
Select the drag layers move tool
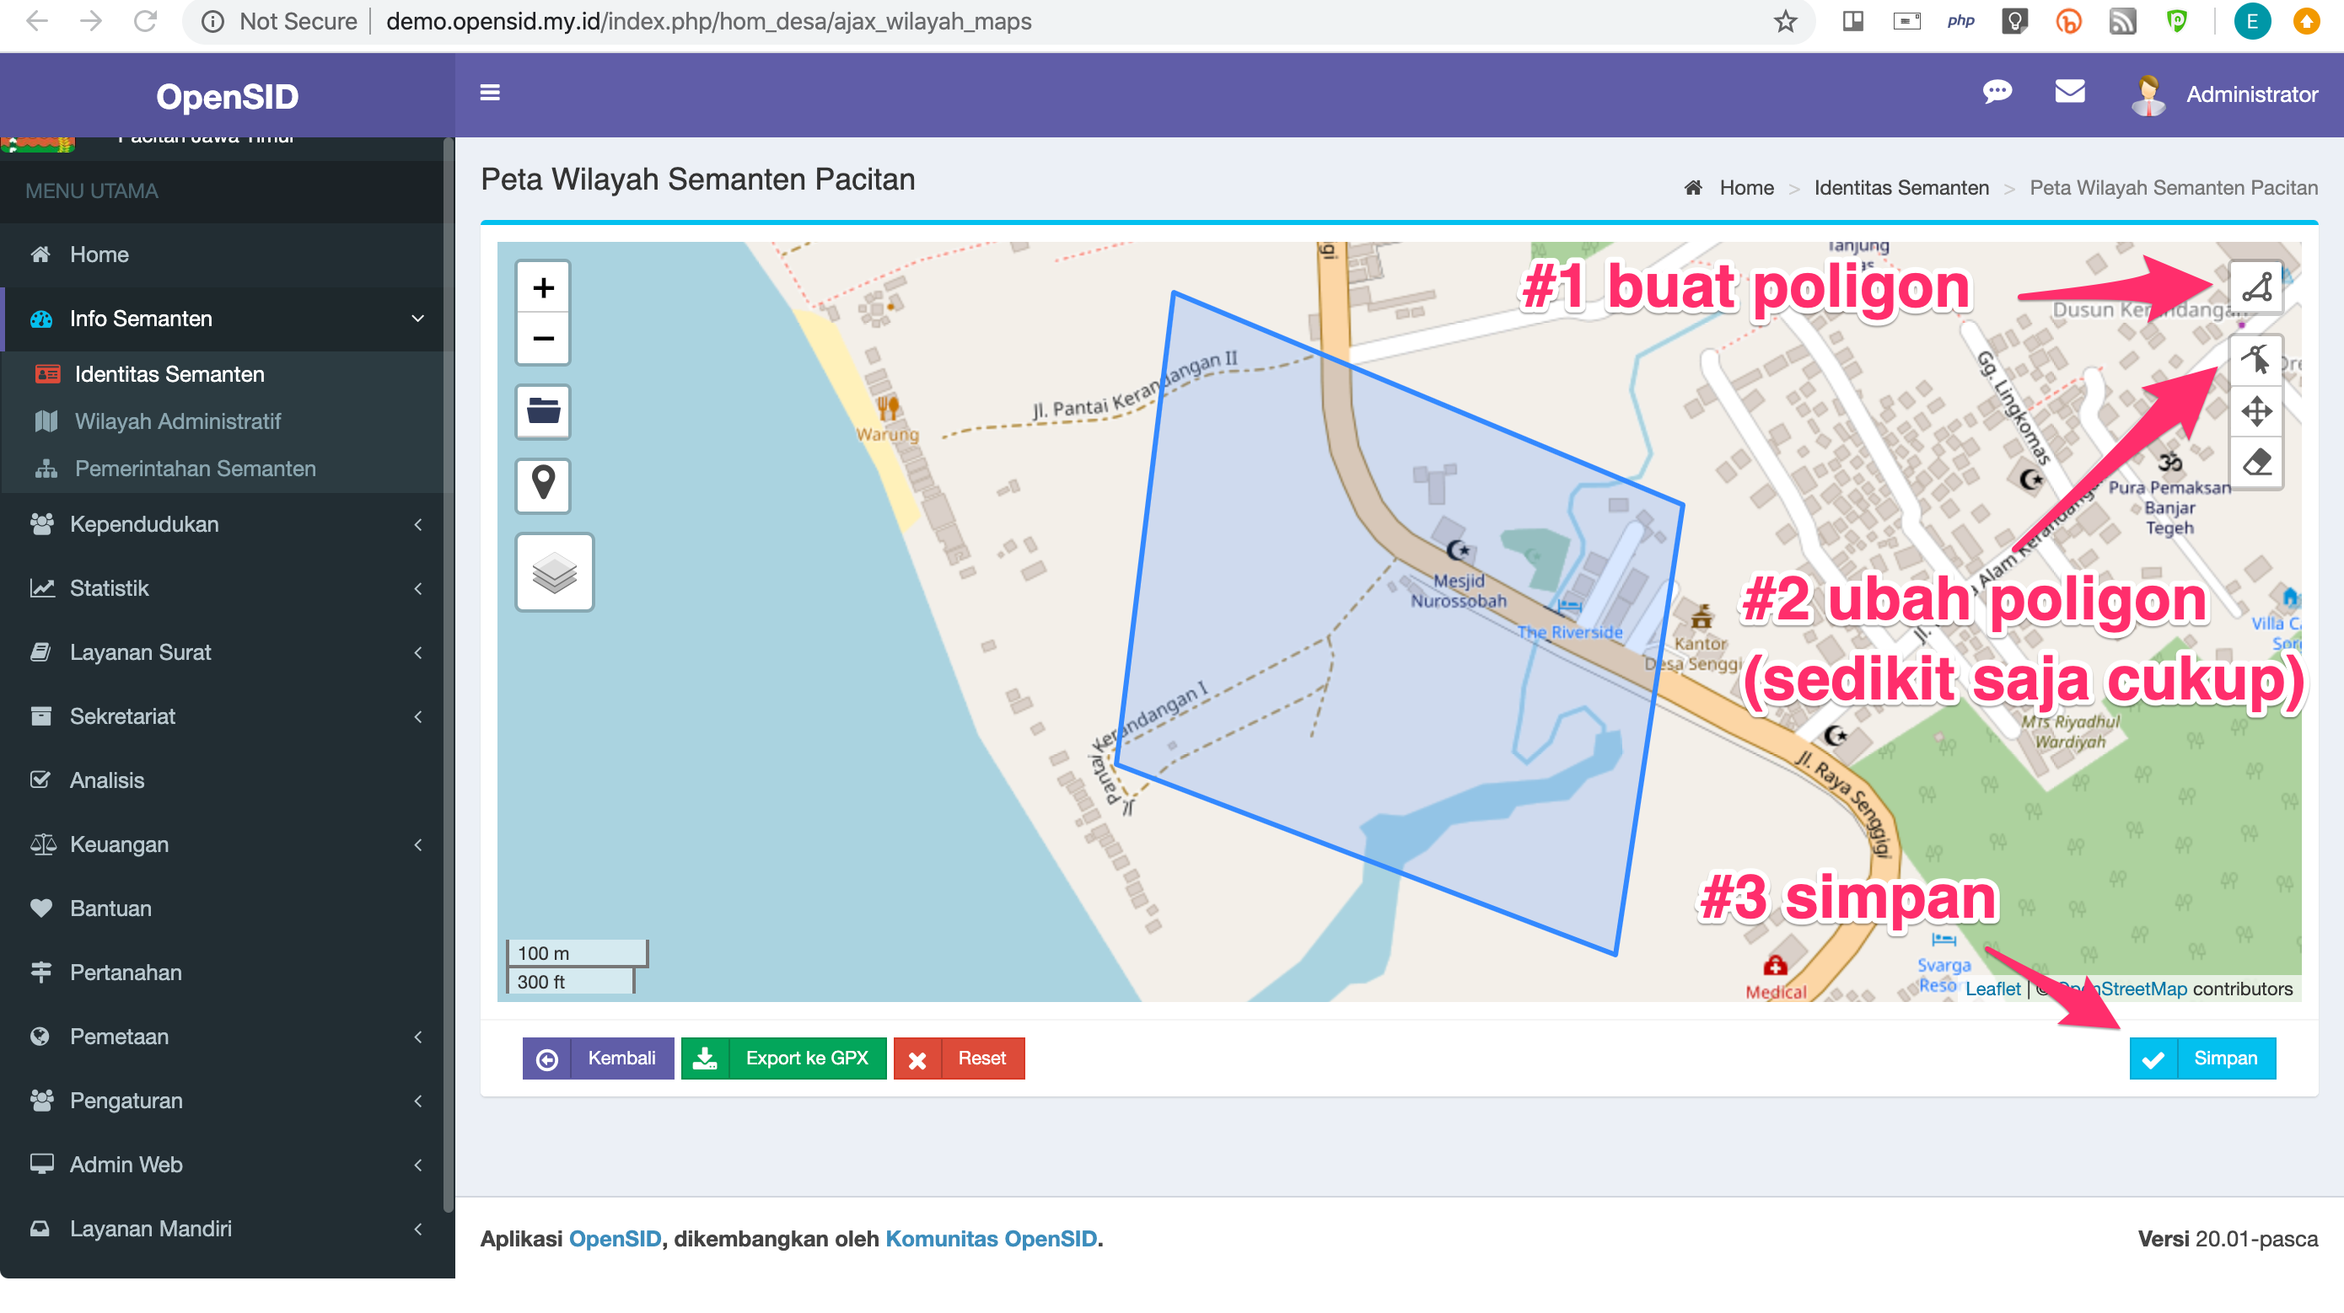coord(2255,410)
